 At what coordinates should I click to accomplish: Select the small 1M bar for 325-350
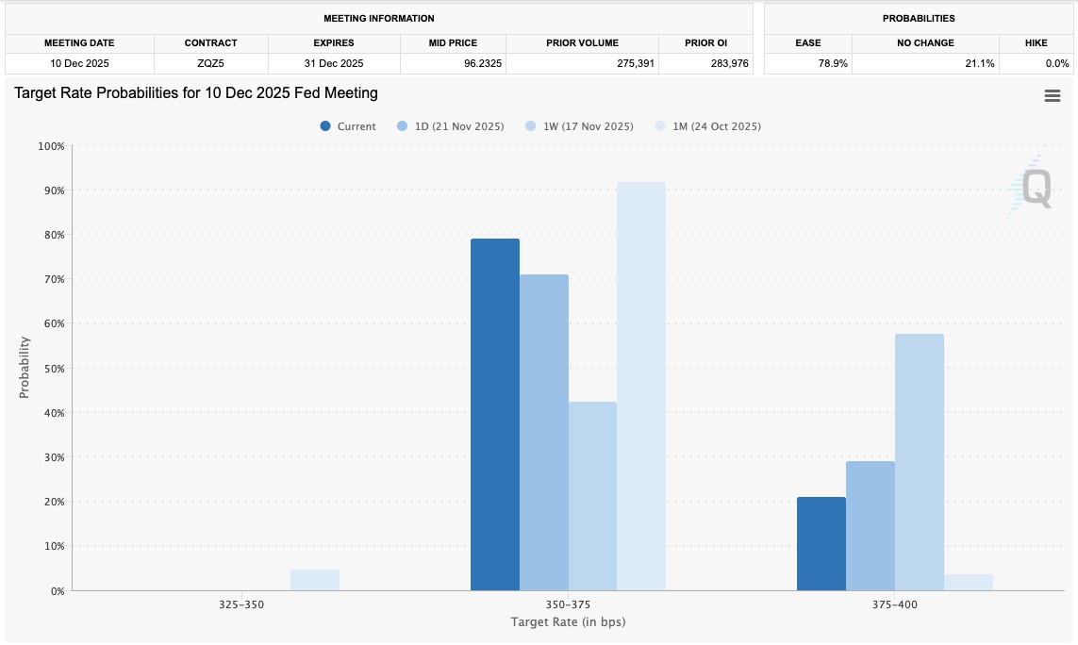(315, 580)
